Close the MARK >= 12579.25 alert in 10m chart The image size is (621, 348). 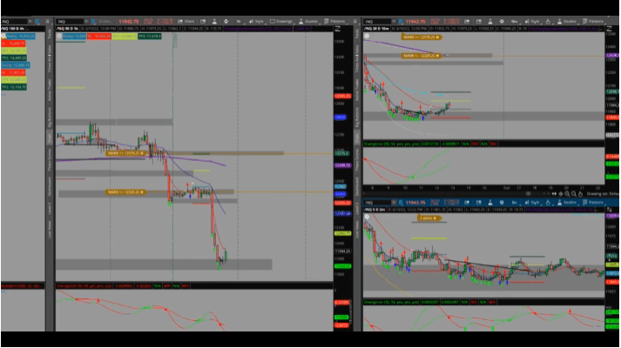point(437,37)
